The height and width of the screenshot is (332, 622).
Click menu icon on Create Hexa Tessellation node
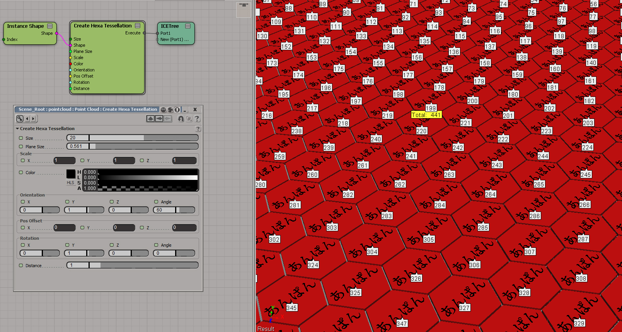pyautogui.click(x=138, y=26)
